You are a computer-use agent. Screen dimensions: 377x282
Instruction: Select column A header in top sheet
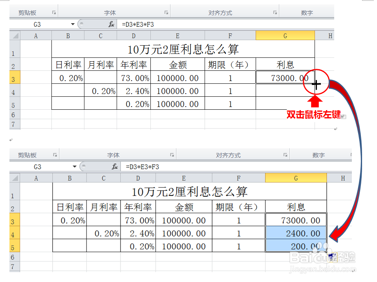36,36
